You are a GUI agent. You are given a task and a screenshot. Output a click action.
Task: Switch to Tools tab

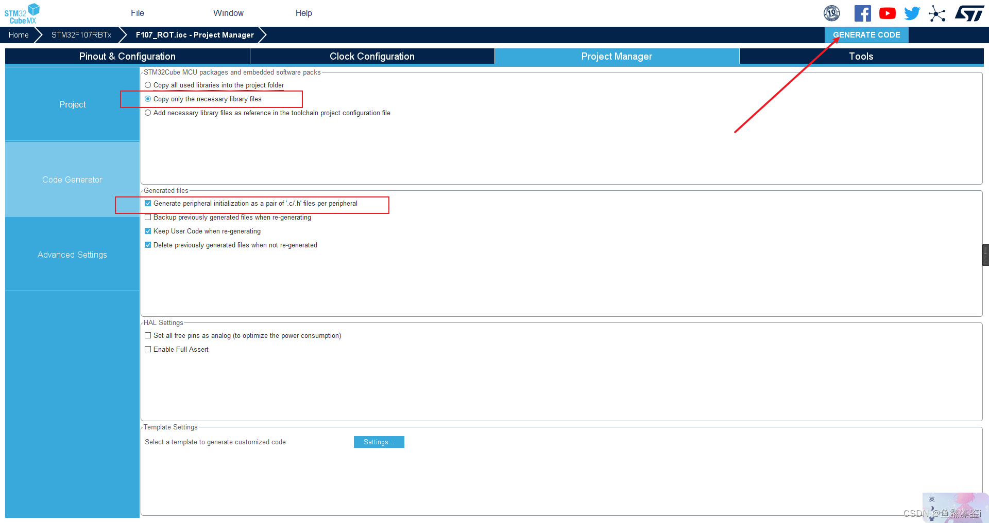(x=861, y=57)
